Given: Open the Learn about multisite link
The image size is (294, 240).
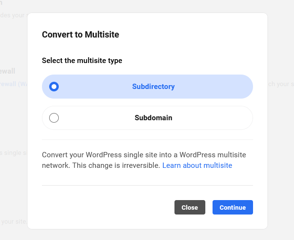Looking at the screenshot, I should (x=197, y=165).
